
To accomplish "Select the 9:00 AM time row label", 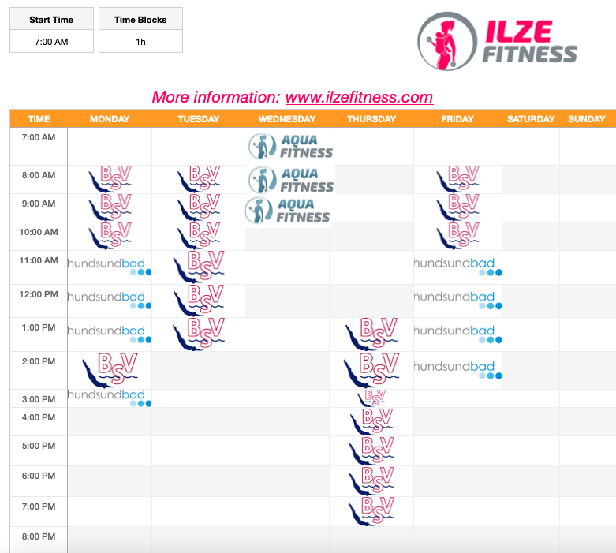I will (x=39, y=204).
